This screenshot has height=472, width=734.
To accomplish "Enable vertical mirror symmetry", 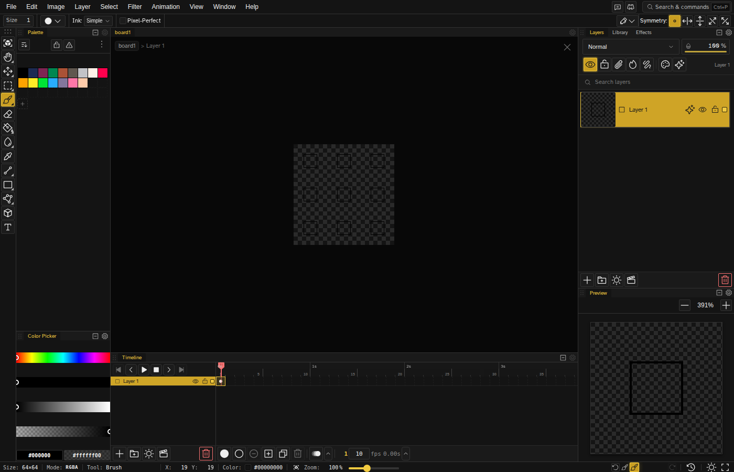I will [x=700, y=21].
